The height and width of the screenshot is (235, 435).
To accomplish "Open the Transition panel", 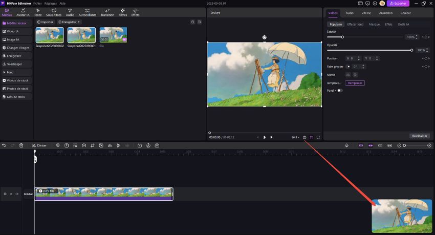I will (x=107, y=12).
